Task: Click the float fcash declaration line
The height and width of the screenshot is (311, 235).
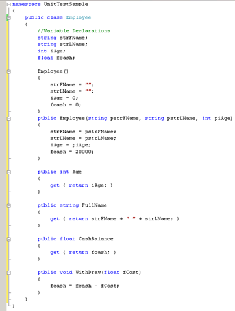Action: point(56,58)
